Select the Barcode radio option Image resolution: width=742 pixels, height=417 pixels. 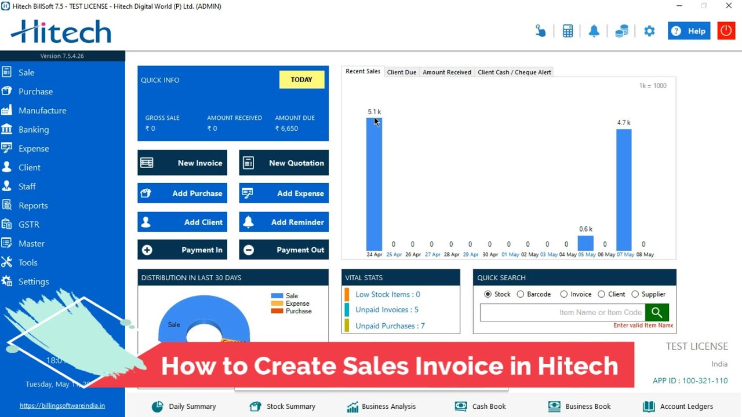520,294
